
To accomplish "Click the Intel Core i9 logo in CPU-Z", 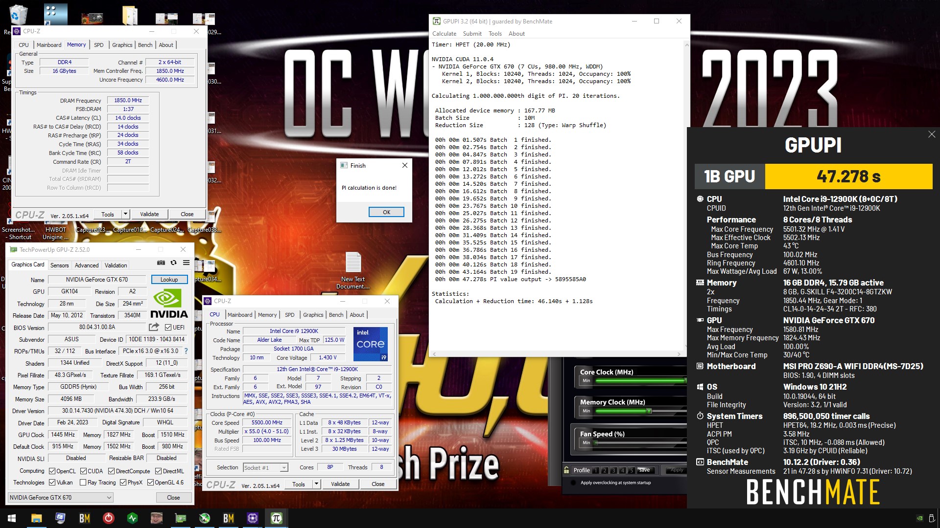I will coord(371,344).
